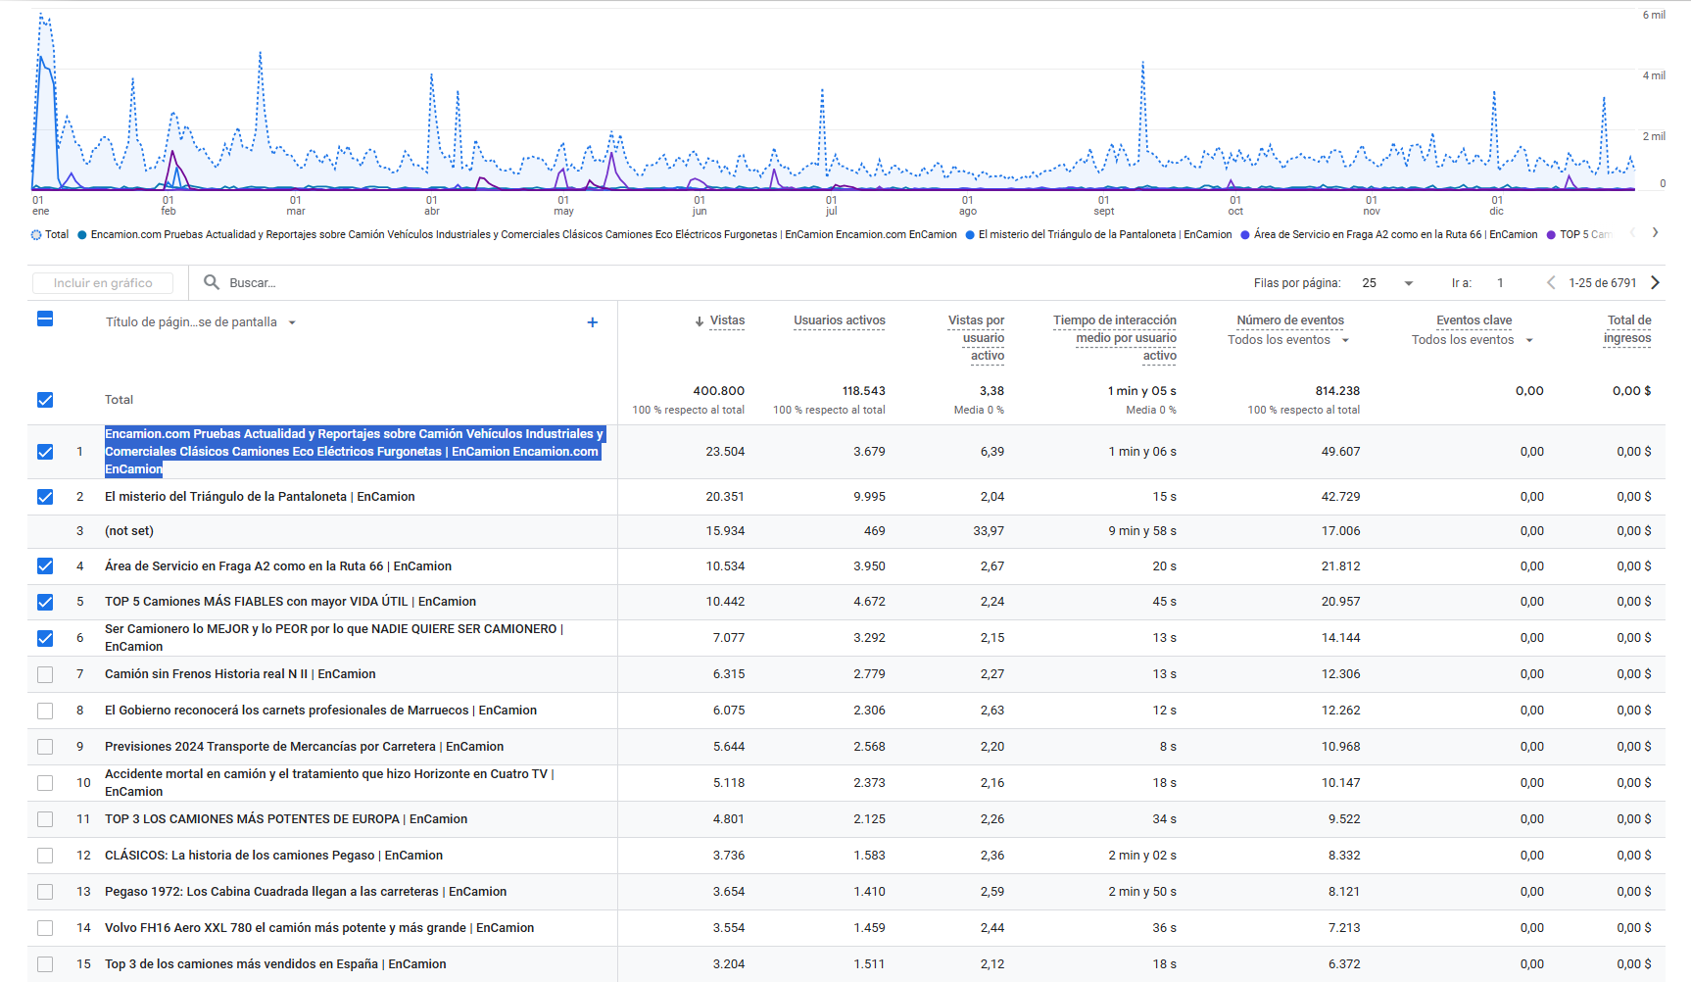Click the 118.543 active users total
Viewport: 1691px width, 982px height.
coord(863,391)
